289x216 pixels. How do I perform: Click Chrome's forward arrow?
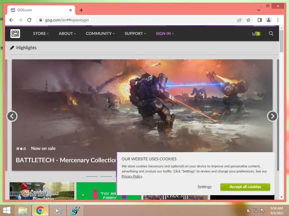(x=20, y=20)
